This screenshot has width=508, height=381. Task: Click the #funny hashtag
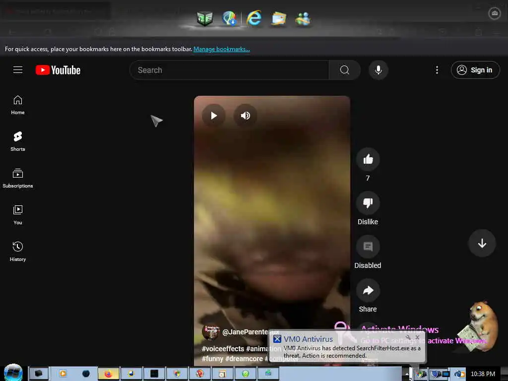point(212,359)
